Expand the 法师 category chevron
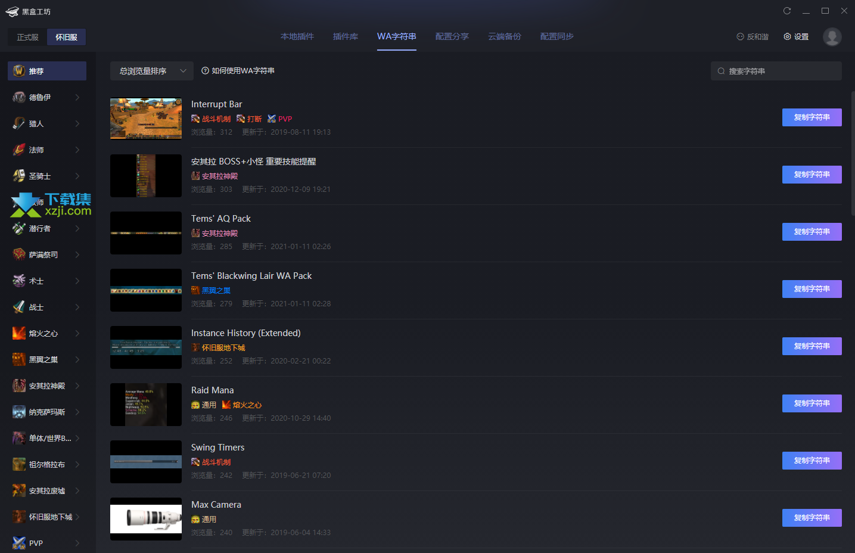 77,150
